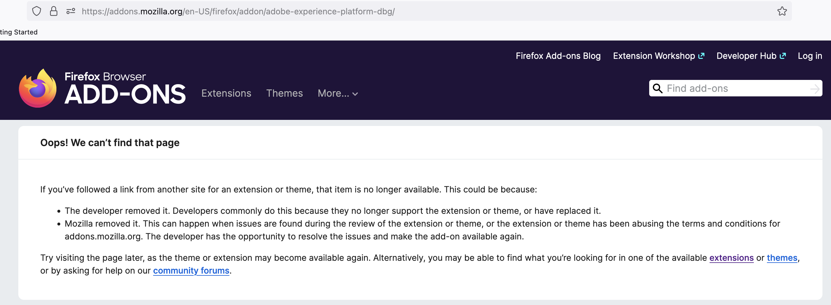The height and width of the screenshot is (305, 831).
Task: Open the Firefox Add-ons Blog link
Action: point(558,56)
